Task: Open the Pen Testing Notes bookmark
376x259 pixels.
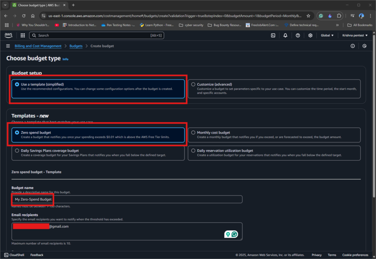Action: point(118,25)
